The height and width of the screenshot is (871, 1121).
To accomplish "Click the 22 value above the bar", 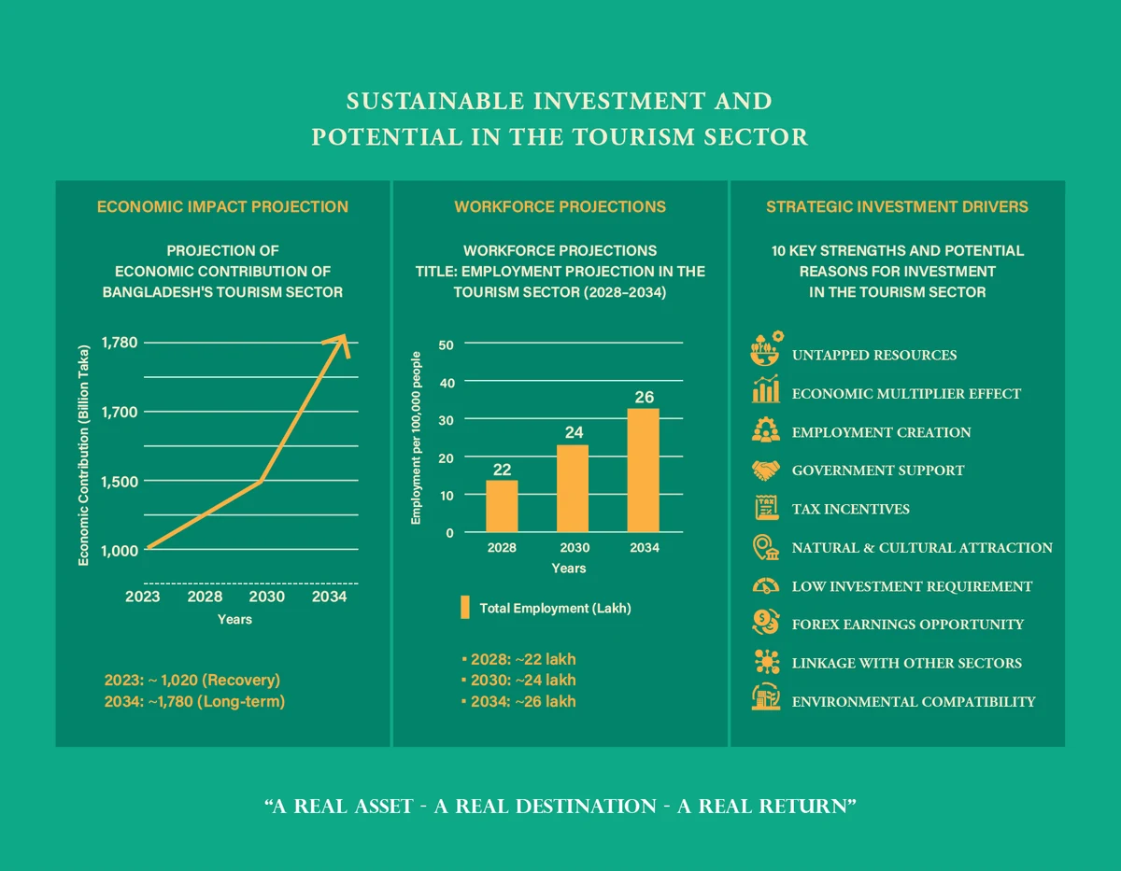I will [502, 470].
